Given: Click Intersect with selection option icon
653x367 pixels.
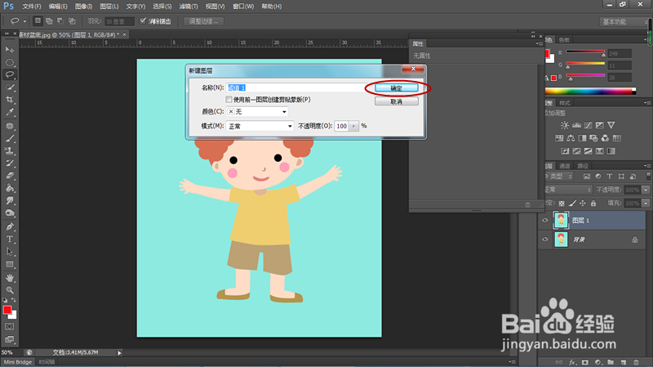Looking at the screenshot, I should point(72,21).
